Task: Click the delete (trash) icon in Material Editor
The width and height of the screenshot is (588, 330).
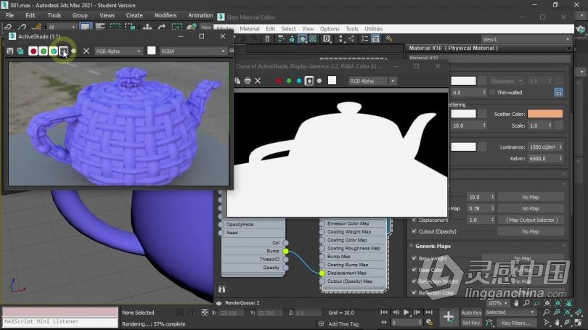Action: (x=267, y=39)
